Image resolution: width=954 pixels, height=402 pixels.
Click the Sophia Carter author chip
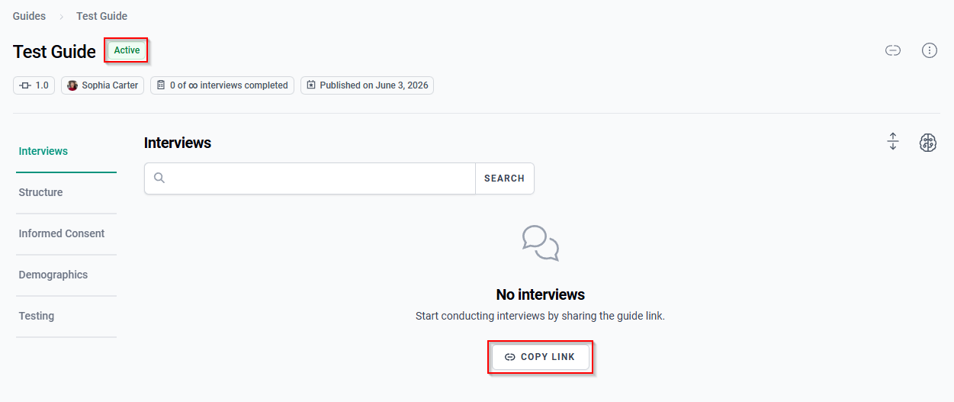pos(102,85)
